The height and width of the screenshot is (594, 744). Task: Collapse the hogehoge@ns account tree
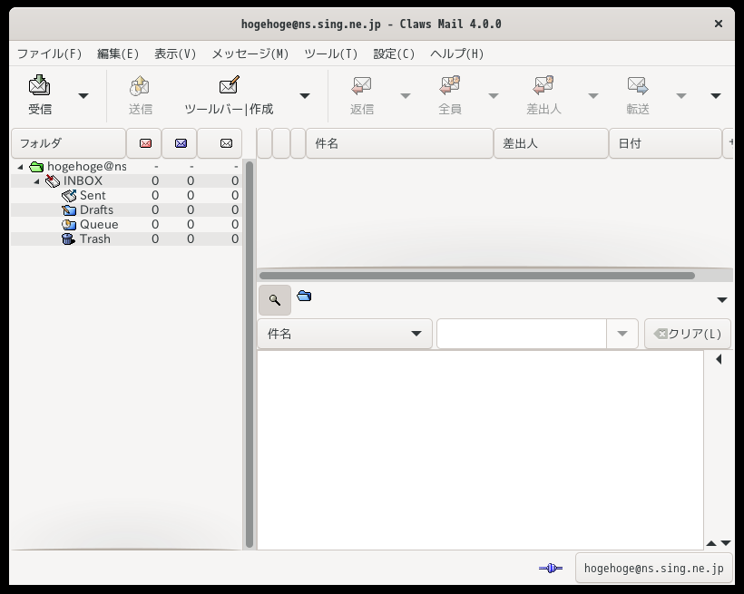pyautogui.click(x=20, y=167)
